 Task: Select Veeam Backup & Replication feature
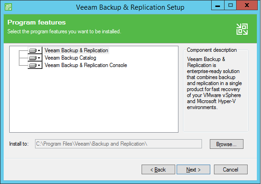[77, 50]
